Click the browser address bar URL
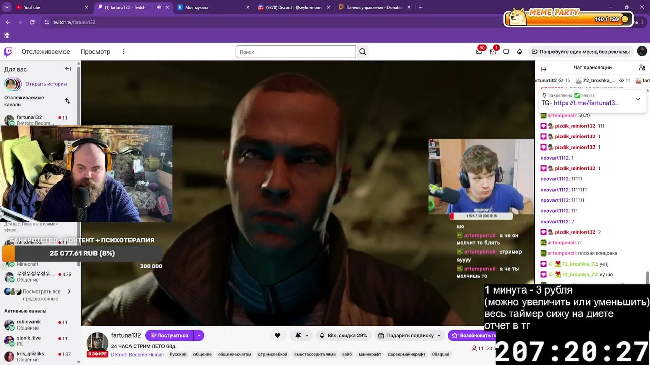This screenshot has height=365, width=650. coord(74,22)
